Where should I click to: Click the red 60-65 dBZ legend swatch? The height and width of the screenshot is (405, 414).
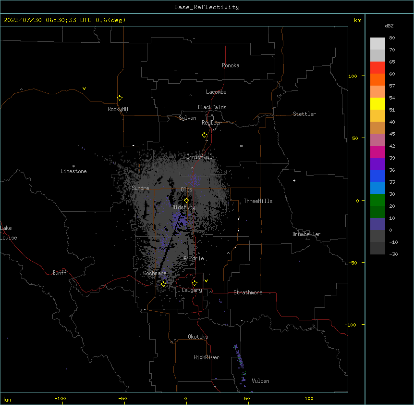tap(377, 68)
